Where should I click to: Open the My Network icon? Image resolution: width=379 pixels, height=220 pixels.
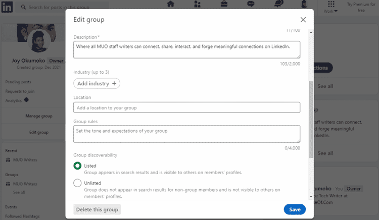pyautogui.click(x=197, y=5)
